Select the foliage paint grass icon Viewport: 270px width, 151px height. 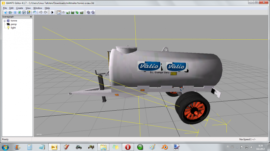[77, 12]
